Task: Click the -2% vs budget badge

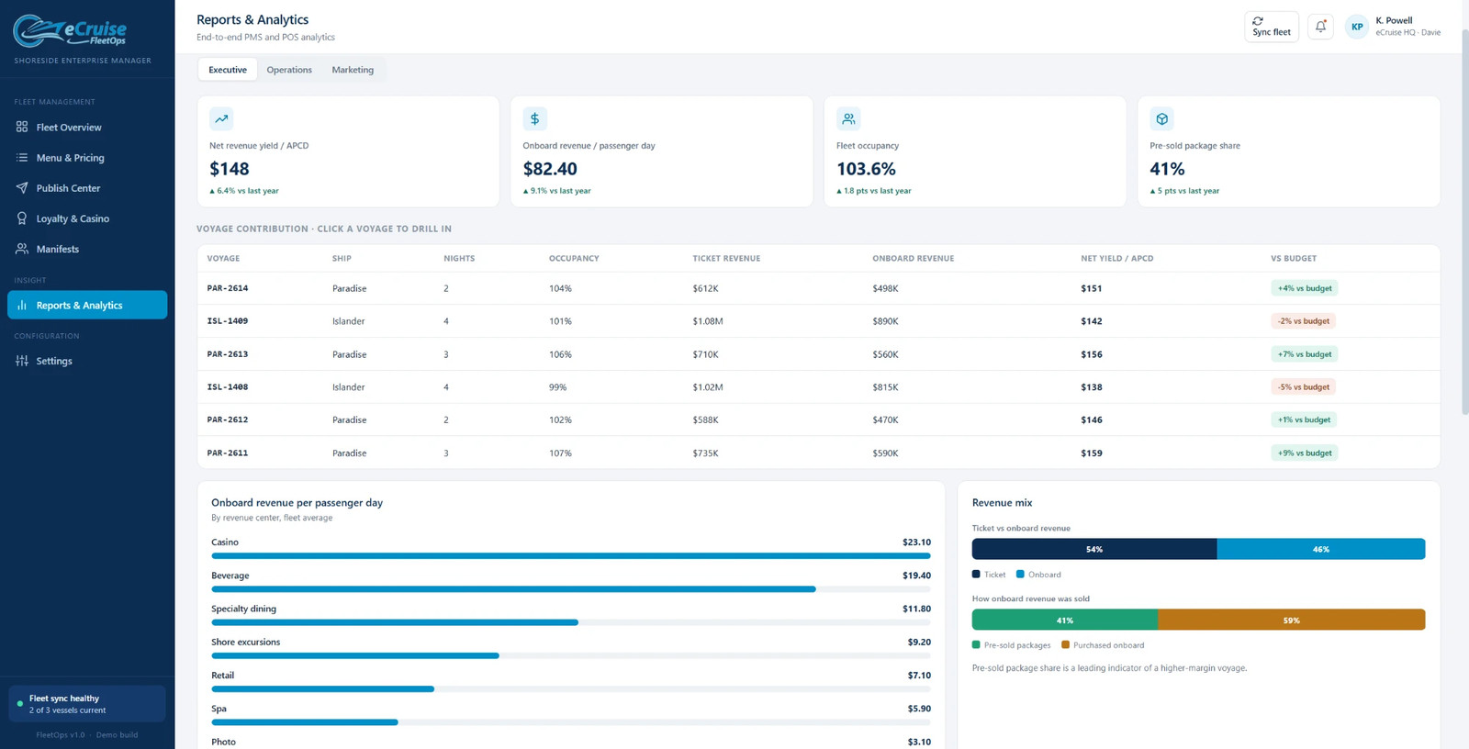Action: (1304, 321)
